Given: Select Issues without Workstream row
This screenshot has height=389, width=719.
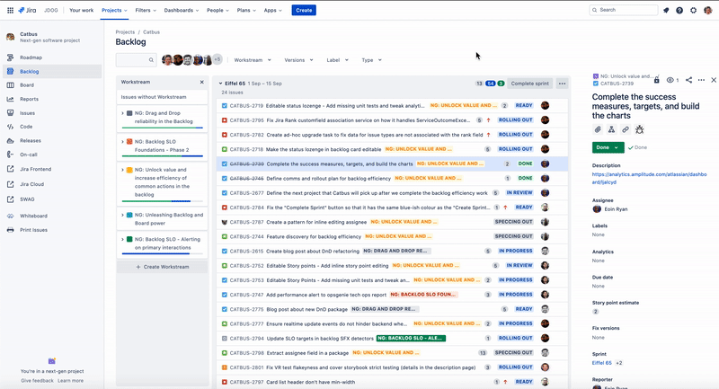Looking at the screenshot, I should pos(162,97).
